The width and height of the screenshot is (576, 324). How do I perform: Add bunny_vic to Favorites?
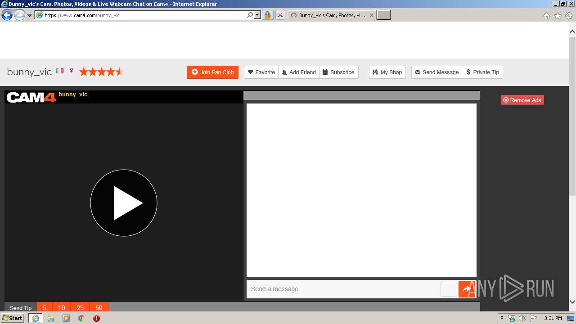tap(261, 72)
